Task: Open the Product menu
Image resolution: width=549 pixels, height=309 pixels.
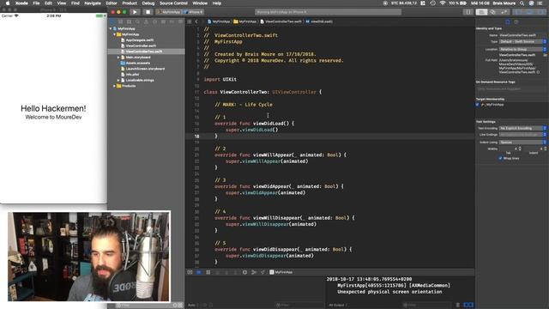Action: click(130, 3)
